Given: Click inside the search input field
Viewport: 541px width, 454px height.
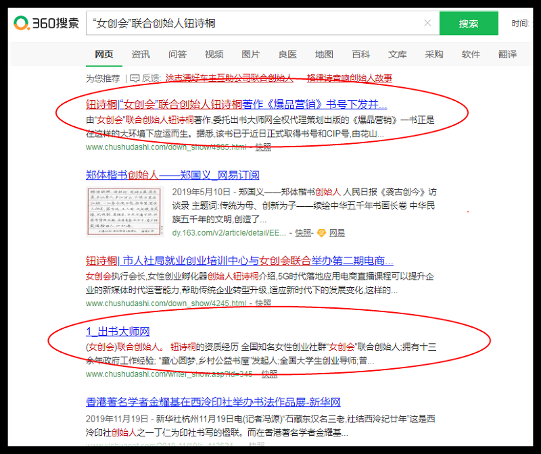Looking at the screenshot, I should [257, 24].
